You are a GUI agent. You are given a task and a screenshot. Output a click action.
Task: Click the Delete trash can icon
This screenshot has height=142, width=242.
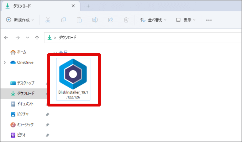coord(126,20)
